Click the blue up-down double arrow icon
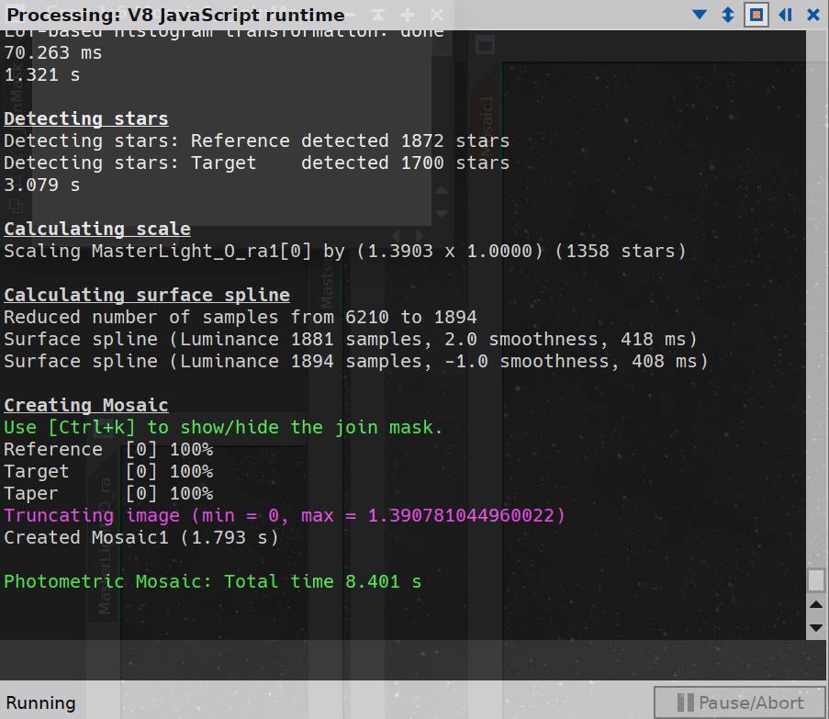Screen dimensions: 829x719 [728, 15]
